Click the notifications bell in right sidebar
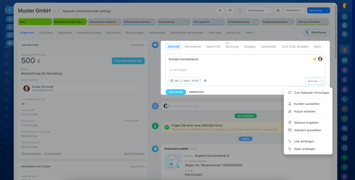This screenshot has height=180, width=355. (344, 16)
